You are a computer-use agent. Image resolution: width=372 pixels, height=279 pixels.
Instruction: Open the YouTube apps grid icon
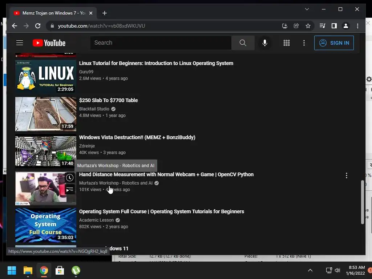(286, 43)
